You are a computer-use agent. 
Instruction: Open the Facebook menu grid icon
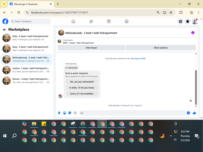(180, 21)
